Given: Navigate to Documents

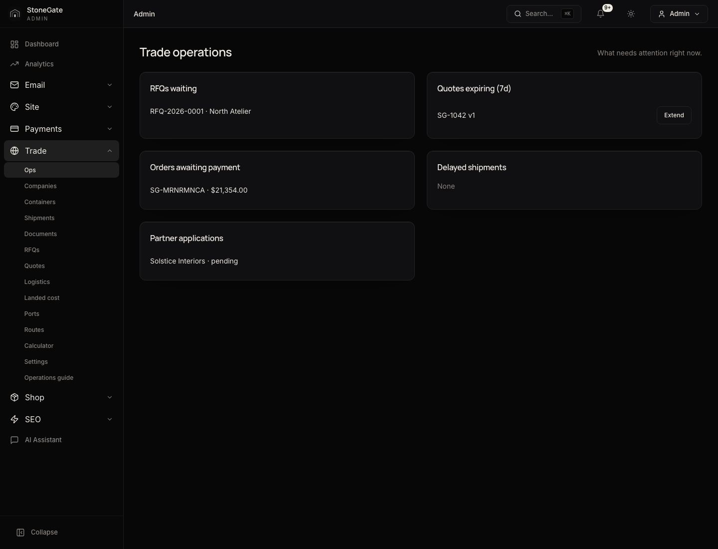Looking at the screenshot, I should point(61,234).
